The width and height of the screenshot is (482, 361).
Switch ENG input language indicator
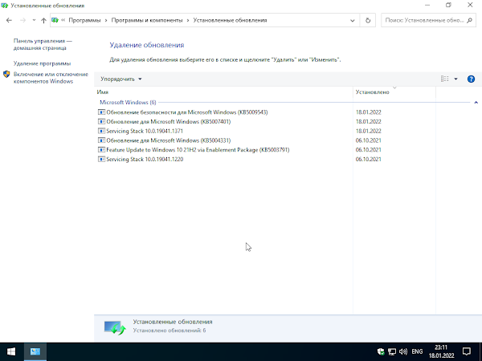click(x=417, y=351)
